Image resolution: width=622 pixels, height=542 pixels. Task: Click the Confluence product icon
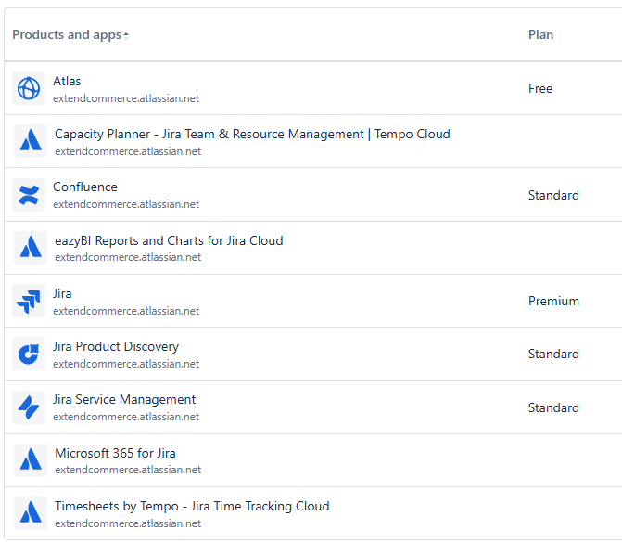[x=29, y=195]
